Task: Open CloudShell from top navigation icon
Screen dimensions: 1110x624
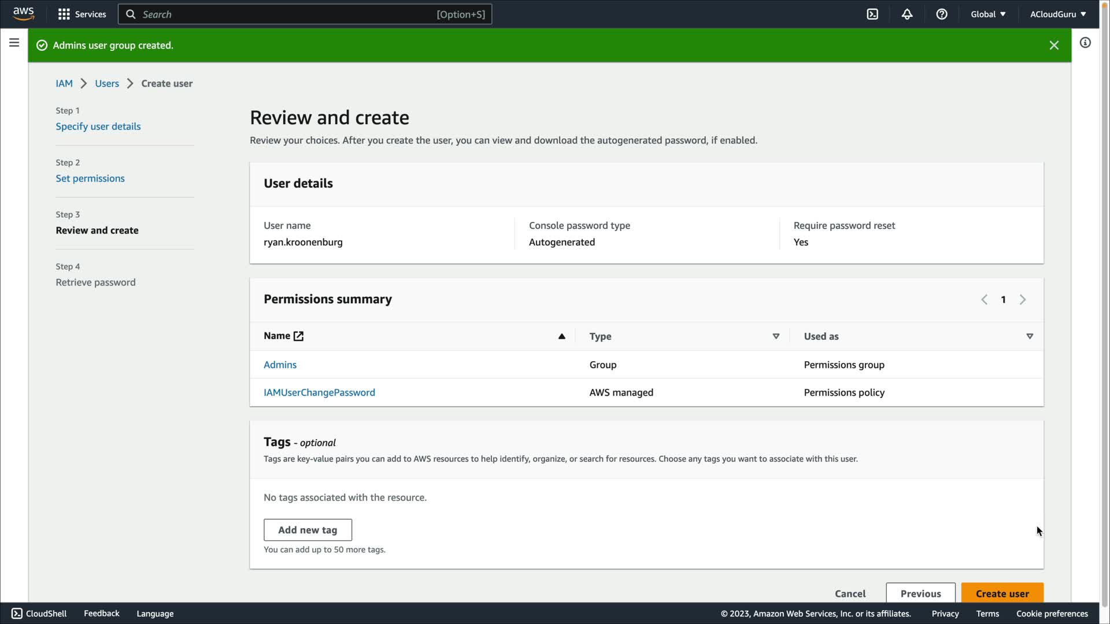Action: point(872,14)
